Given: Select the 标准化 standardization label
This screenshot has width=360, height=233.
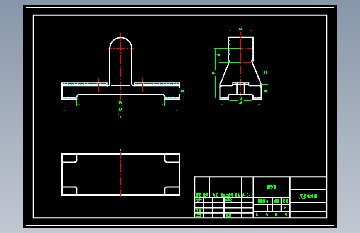Looking at the screenshot, I should coord(228,200).
